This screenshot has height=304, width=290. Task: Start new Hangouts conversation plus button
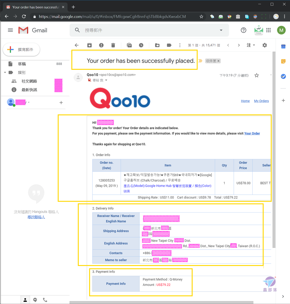tap(61, 102)
